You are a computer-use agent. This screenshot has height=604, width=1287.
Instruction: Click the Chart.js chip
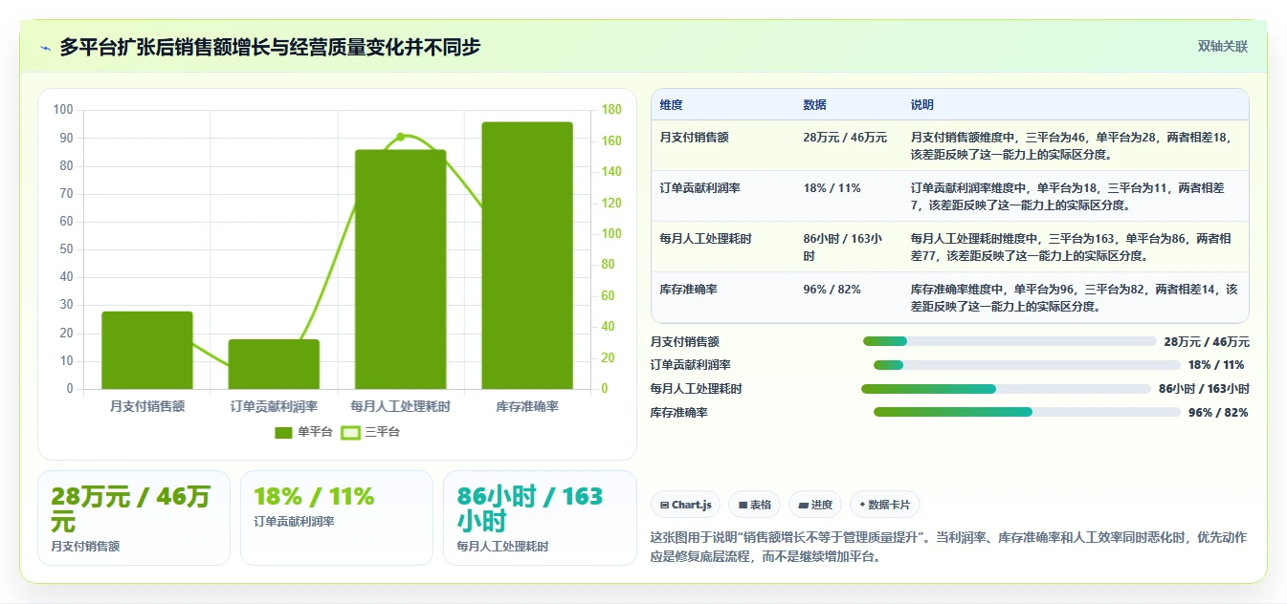click(686, 505)
